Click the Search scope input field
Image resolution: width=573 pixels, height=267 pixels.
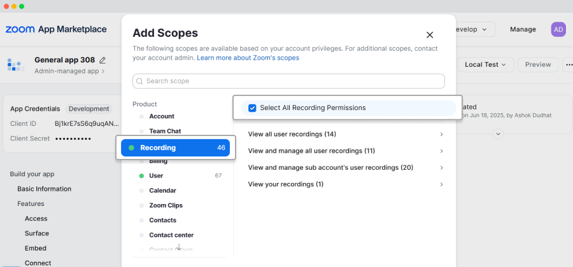click(288, 81)
